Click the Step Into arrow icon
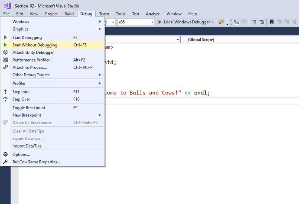299x204 pixels. [5, 91]
